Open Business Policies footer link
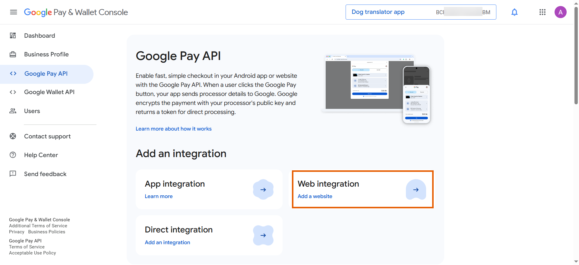The height and width of the screenshot is (265, 579). click(47, 232)
